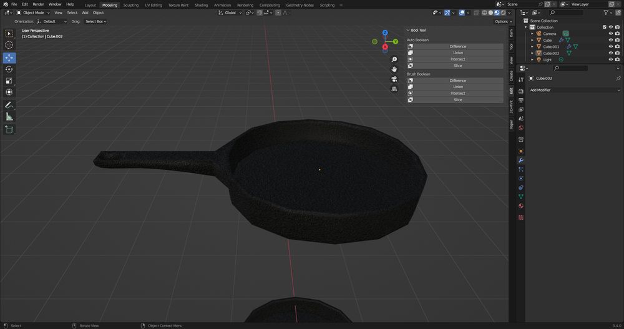
Task: Toggle show gizmo button
Action: coord(447,12)
